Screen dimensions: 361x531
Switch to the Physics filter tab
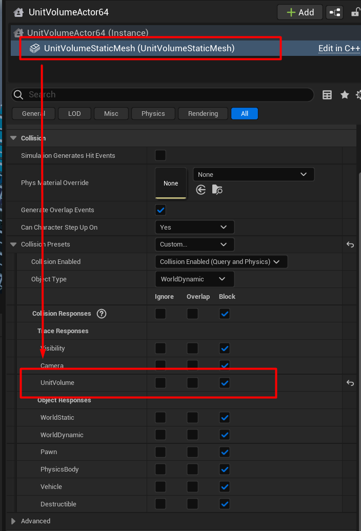pos(153,114)
